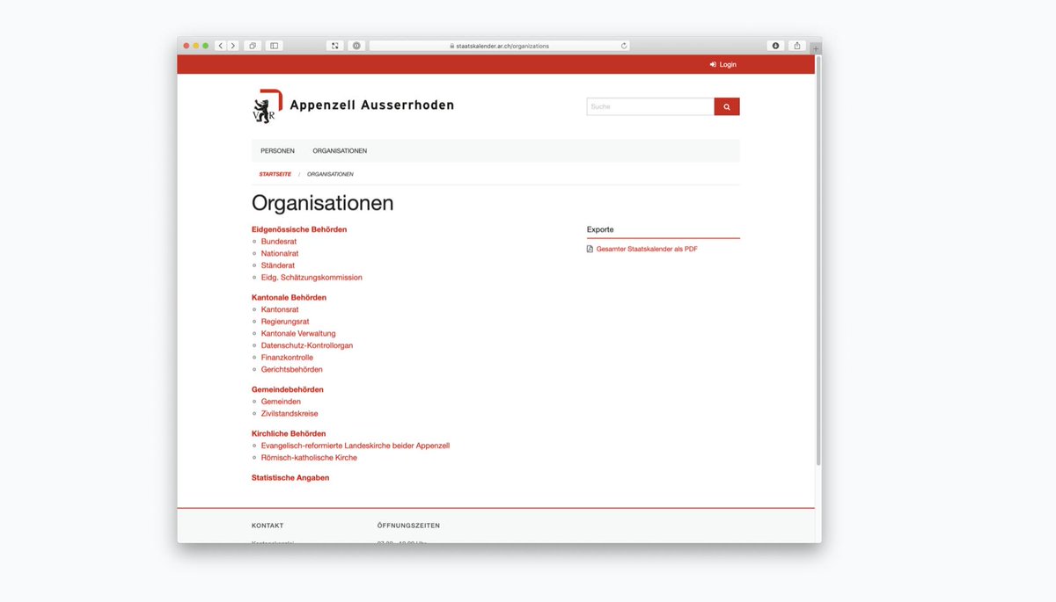
Task: Click the Appenzell Ausserrhoden title text
Action: tap(372, 105)
